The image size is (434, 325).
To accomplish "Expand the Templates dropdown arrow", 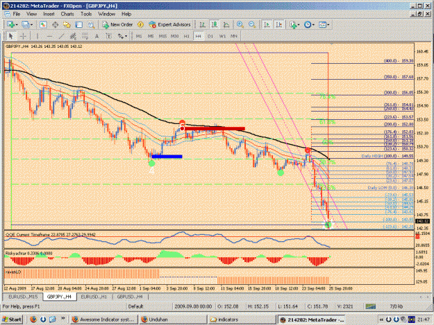I will click(328, 25).
